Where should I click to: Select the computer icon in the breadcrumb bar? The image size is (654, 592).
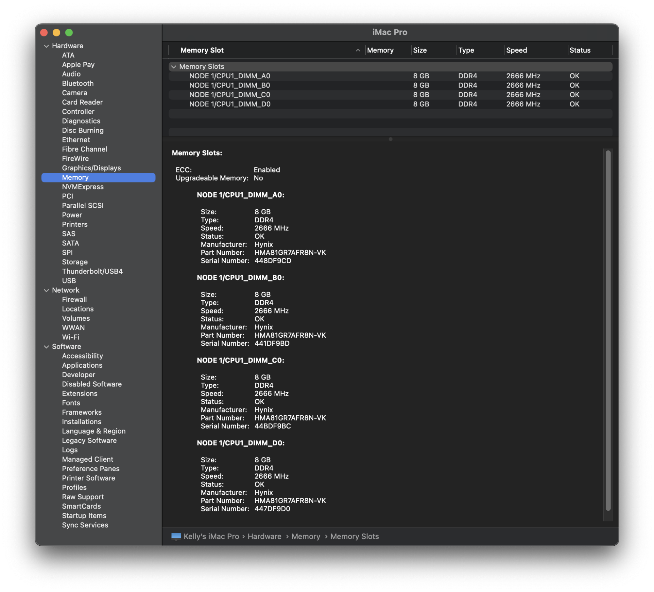pyautogui.click(x=176, y=536)
